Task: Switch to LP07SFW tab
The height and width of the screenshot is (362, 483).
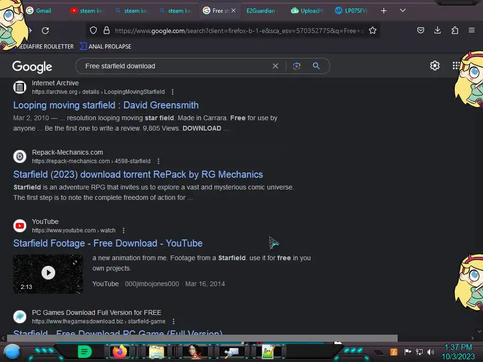Action: coord(351,11)
